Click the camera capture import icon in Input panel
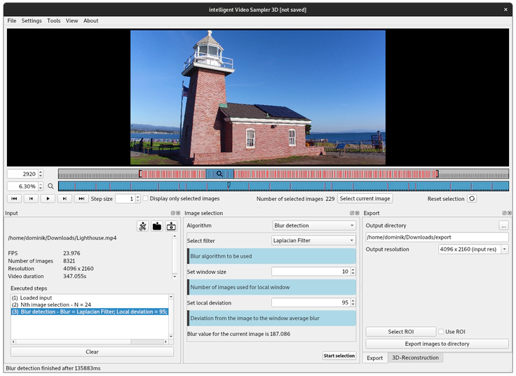 click(x=171, y=226)
